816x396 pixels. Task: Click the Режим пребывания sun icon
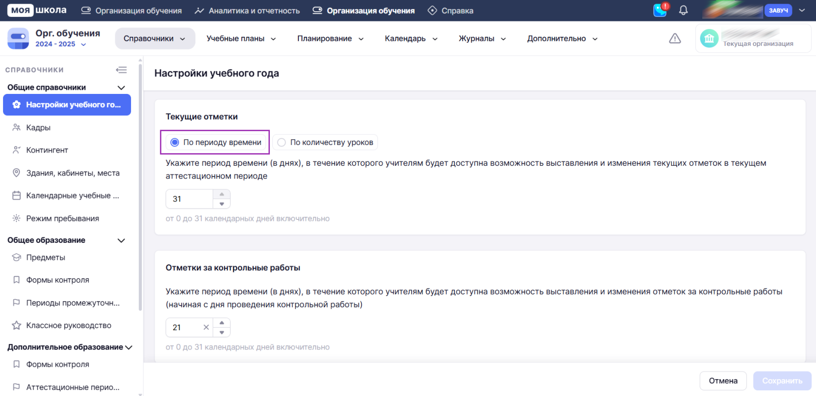tap(16, 218)
